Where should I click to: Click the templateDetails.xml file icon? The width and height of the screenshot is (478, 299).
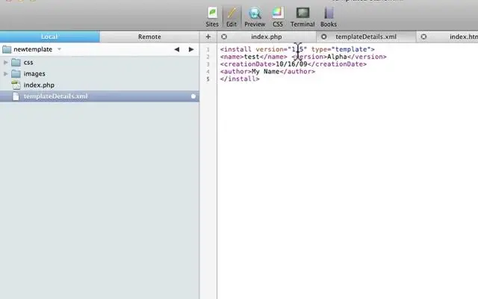(x=16, y=96)
